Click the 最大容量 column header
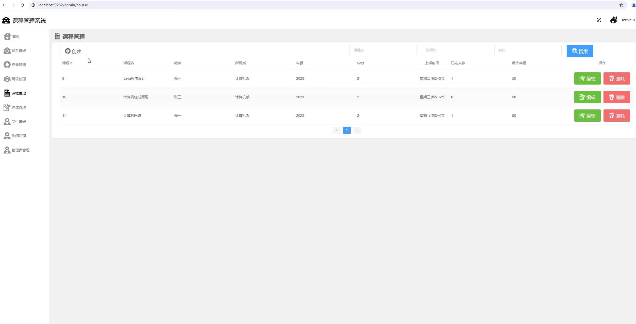The image size is (636, 324). (x=519, y=63)
